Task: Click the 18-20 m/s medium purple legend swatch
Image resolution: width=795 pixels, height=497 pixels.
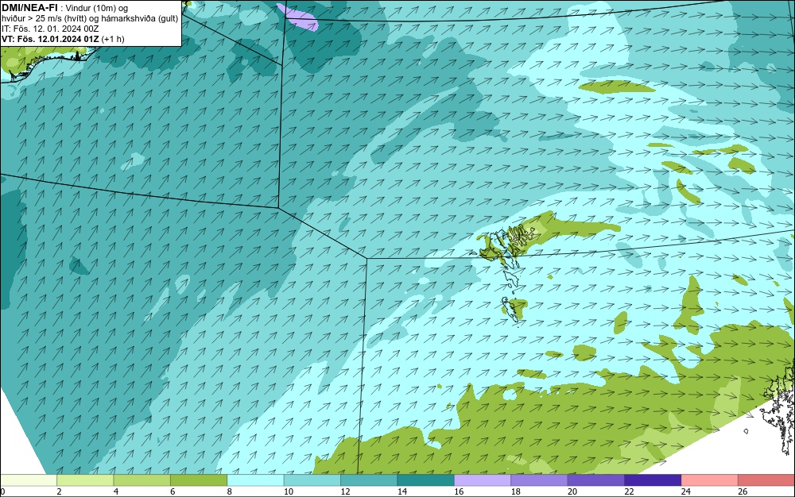Action: coord(540,480)
